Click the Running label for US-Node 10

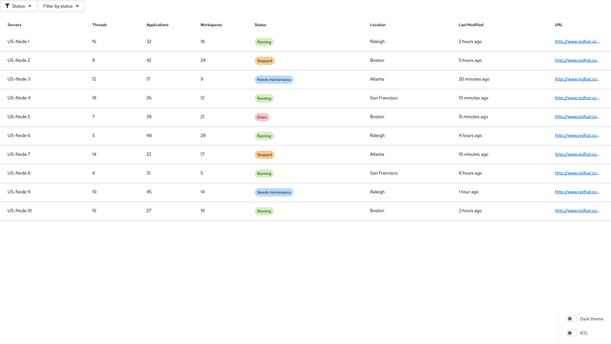click(264, 211)
